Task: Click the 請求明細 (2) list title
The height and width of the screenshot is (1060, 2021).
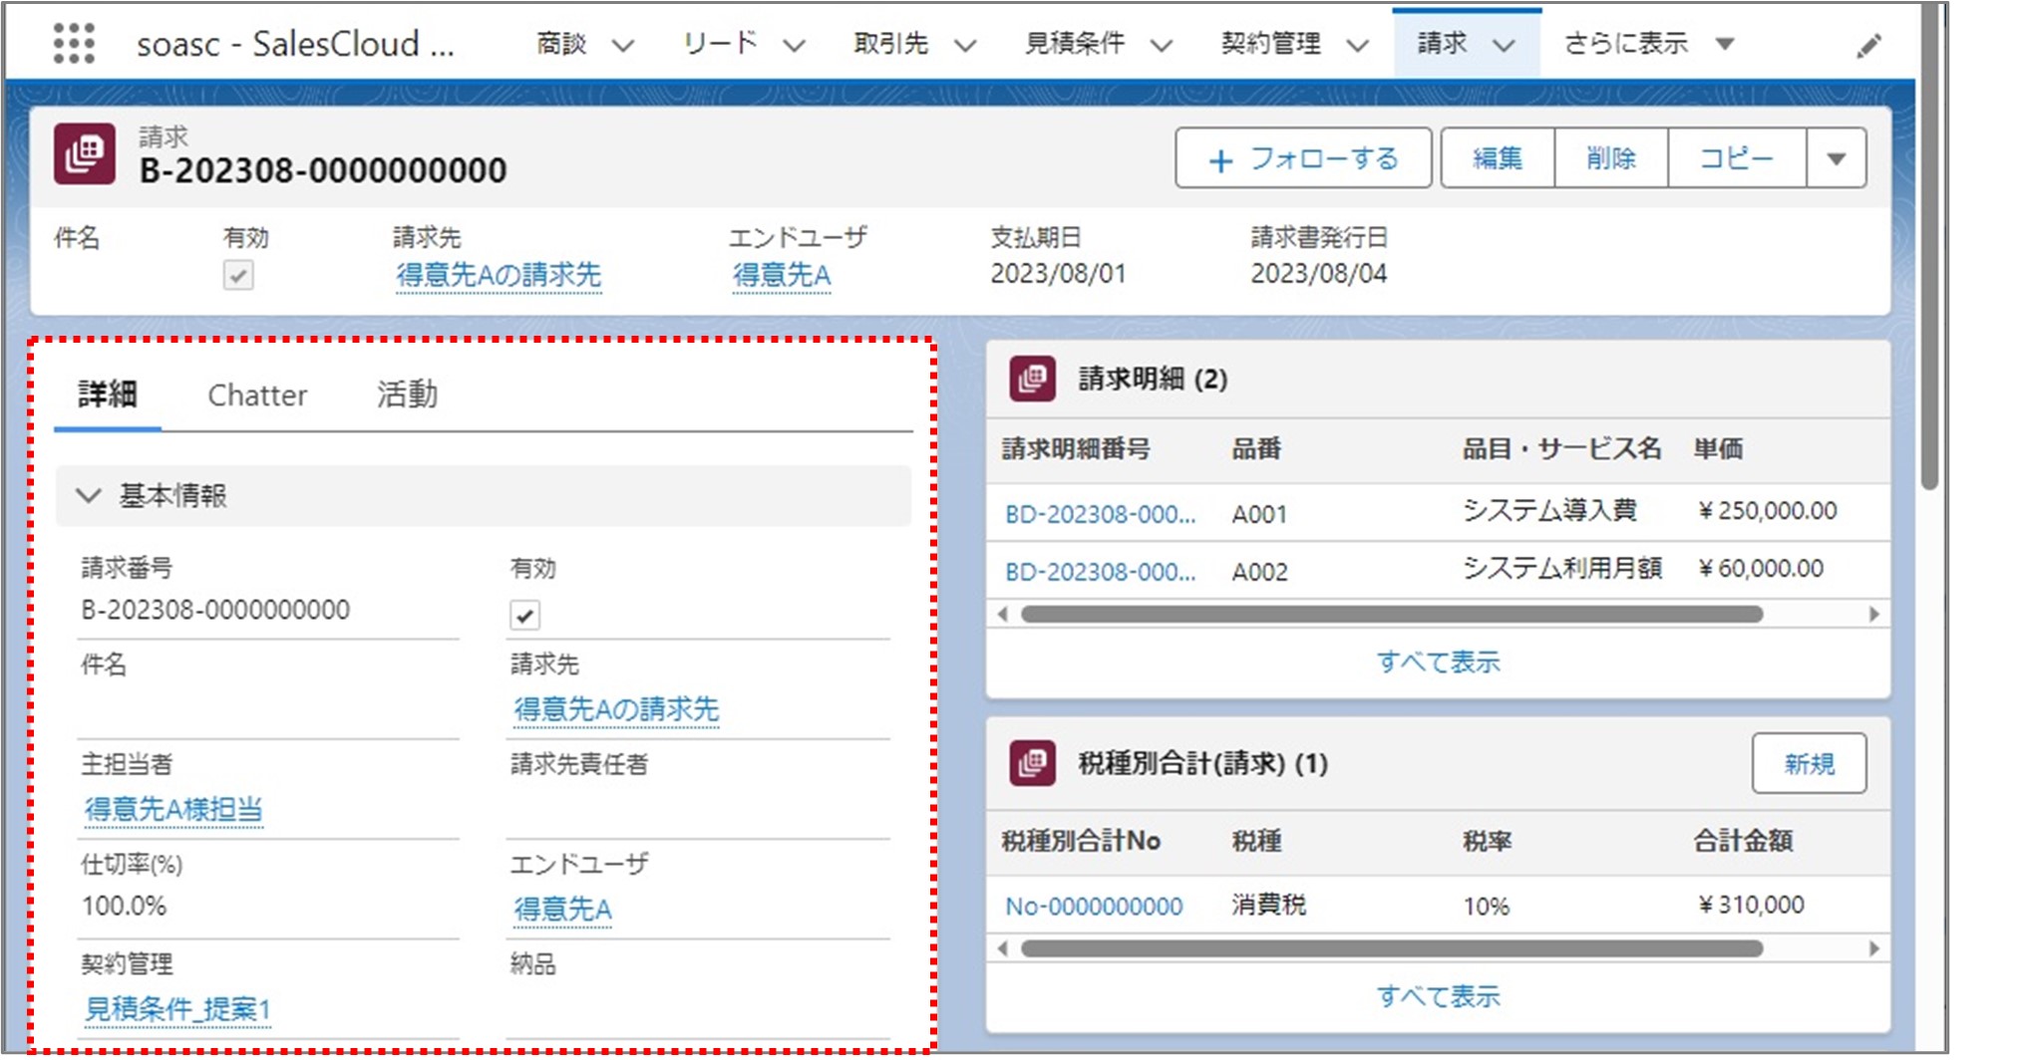Action: [x=1153, y=379]
